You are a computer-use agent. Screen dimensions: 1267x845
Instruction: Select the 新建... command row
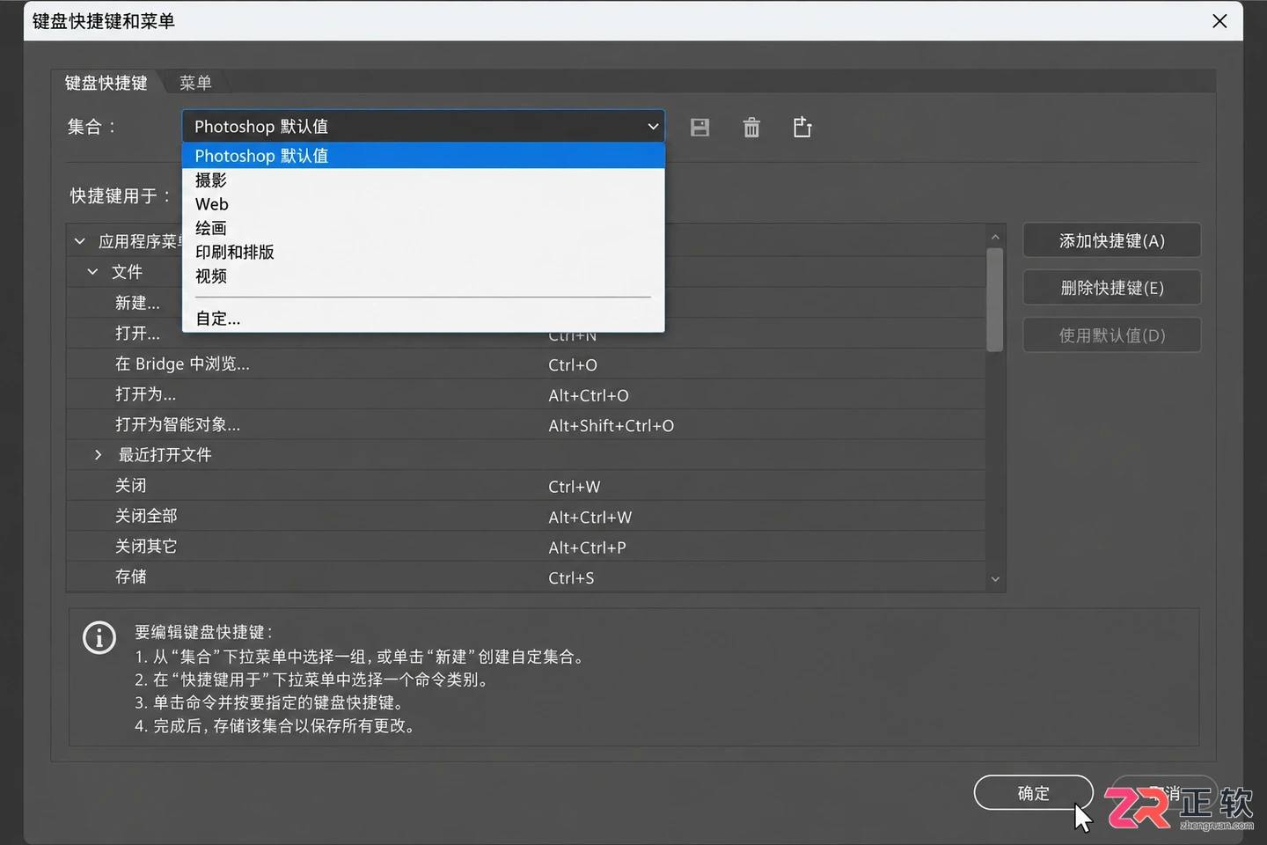(526, 303)
